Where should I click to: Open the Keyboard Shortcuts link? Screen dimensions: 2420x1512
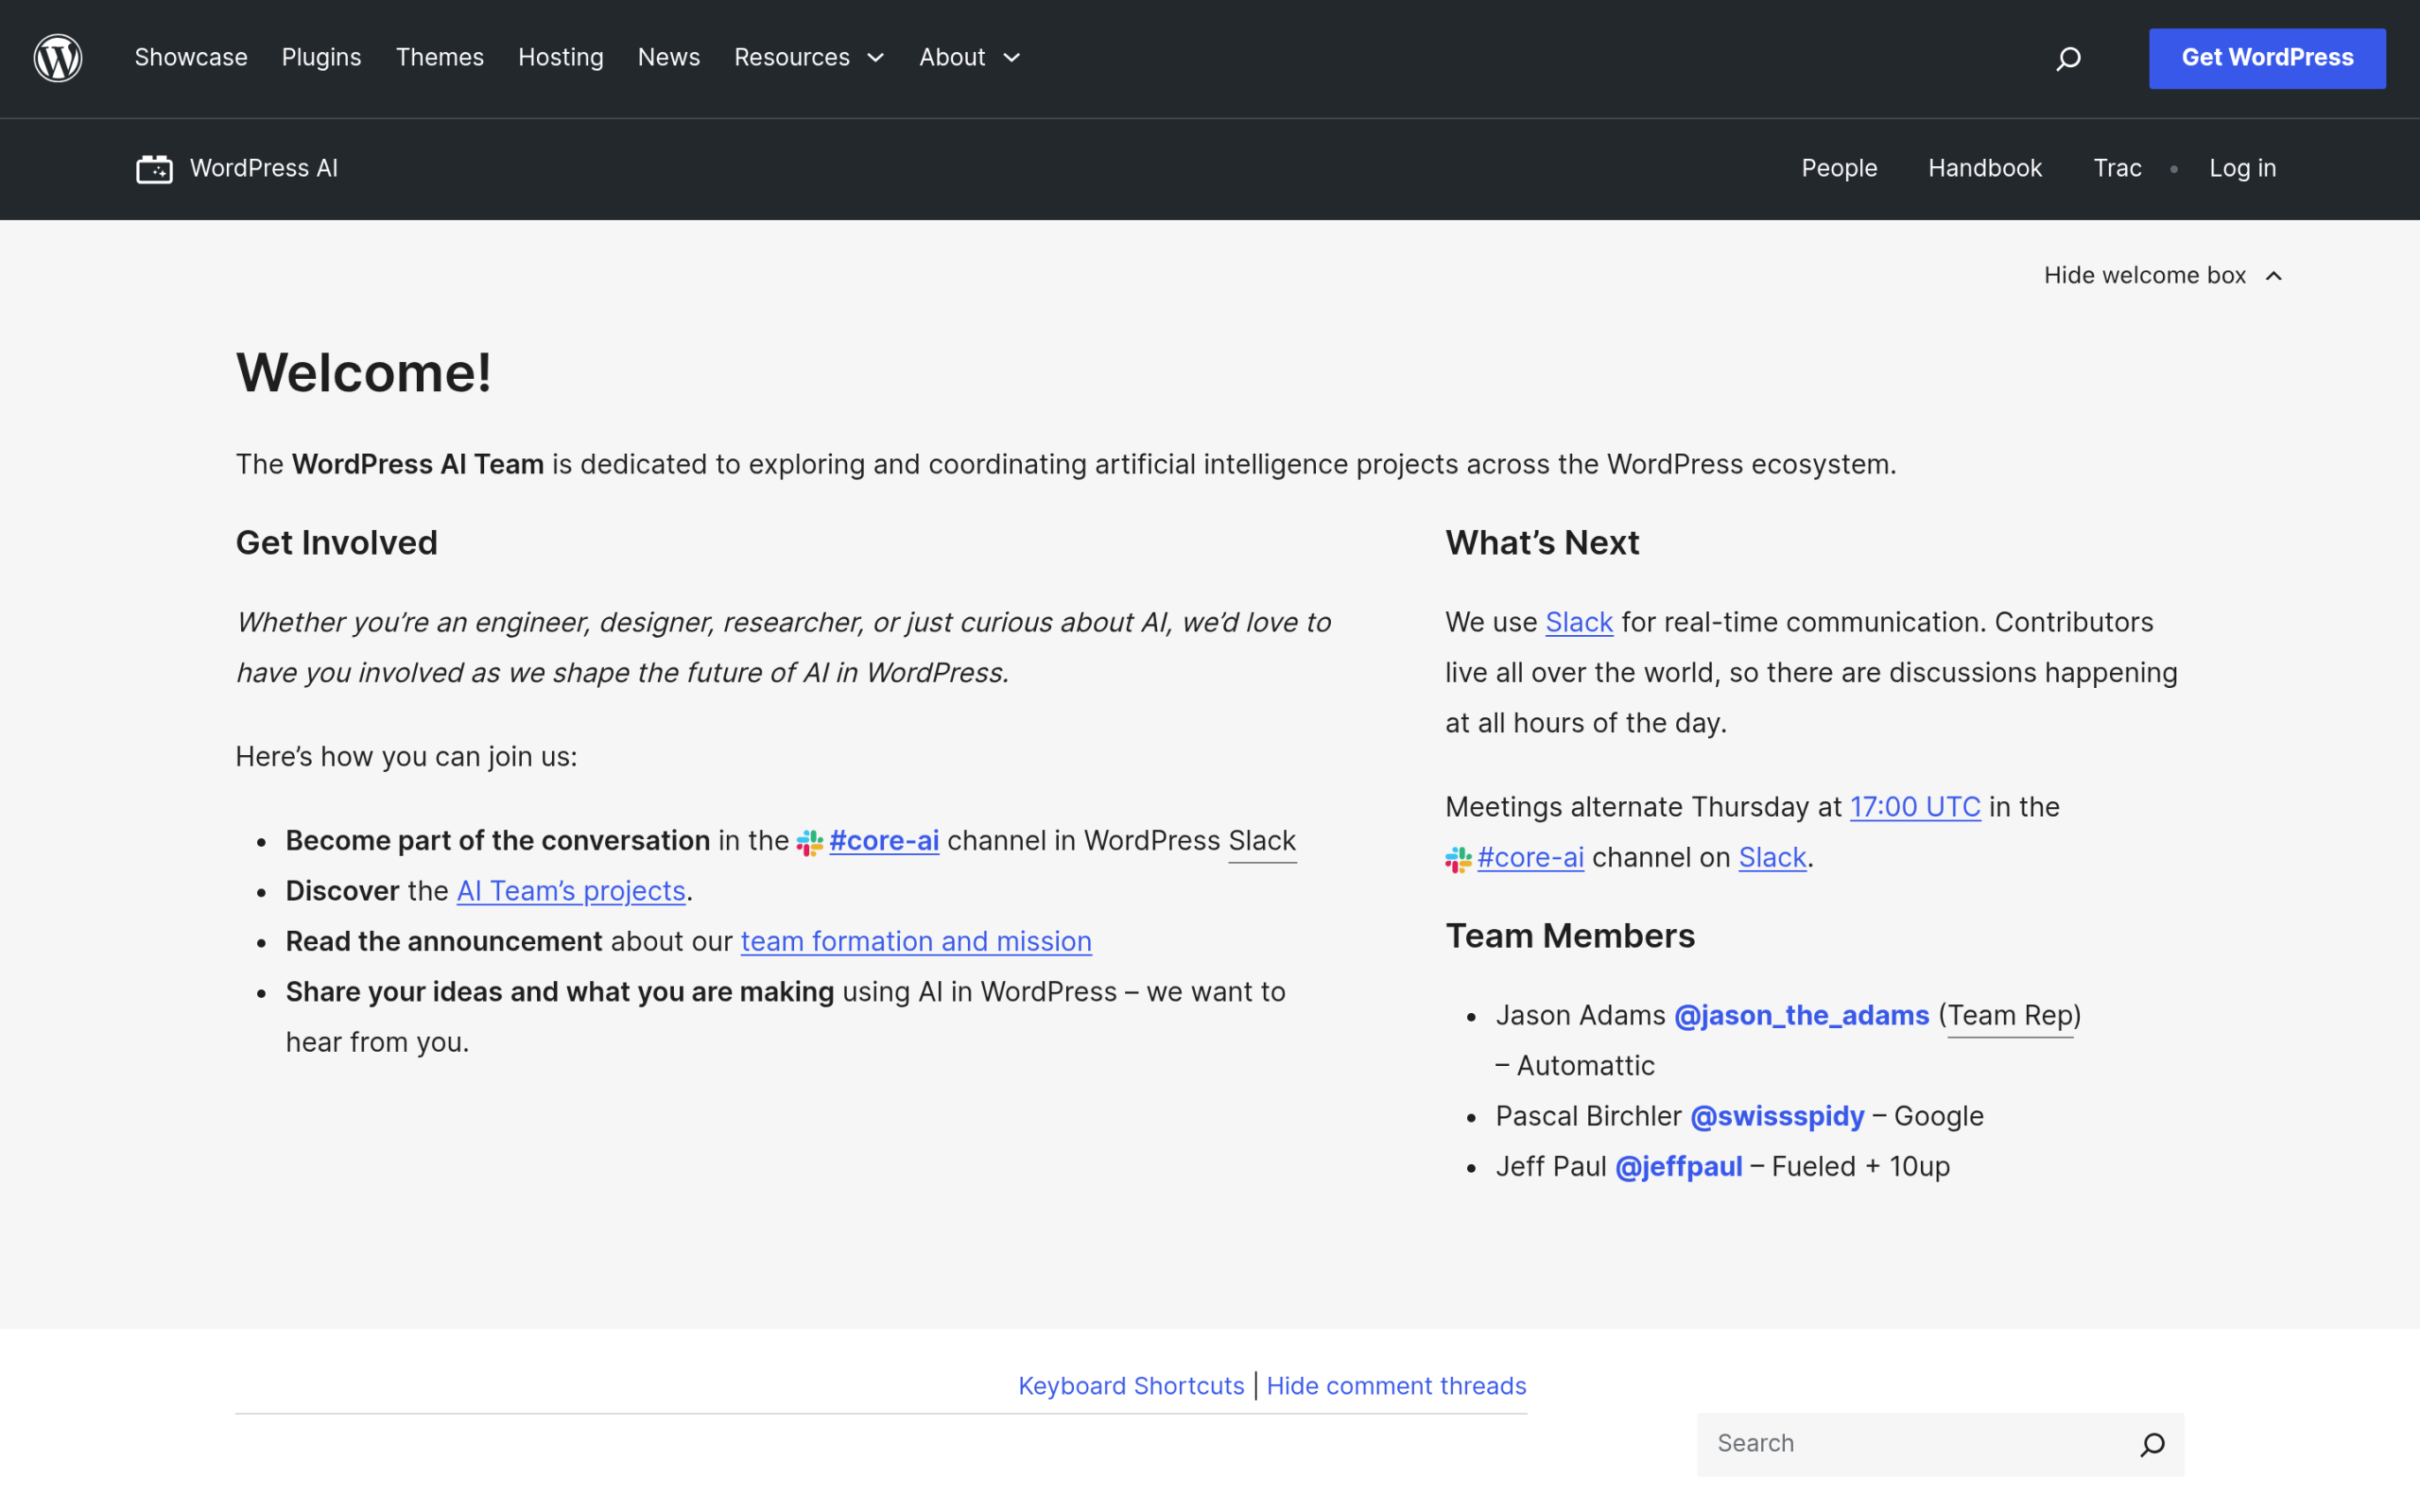coord(1131,1387)
